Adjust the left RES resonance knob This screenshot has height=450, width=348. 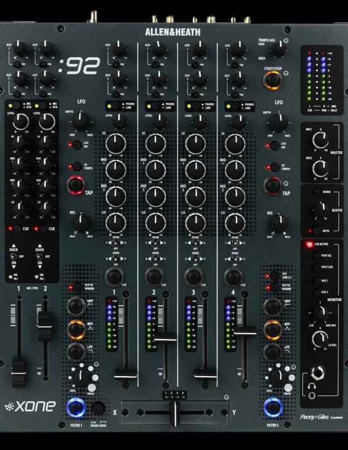click(82, 224)
